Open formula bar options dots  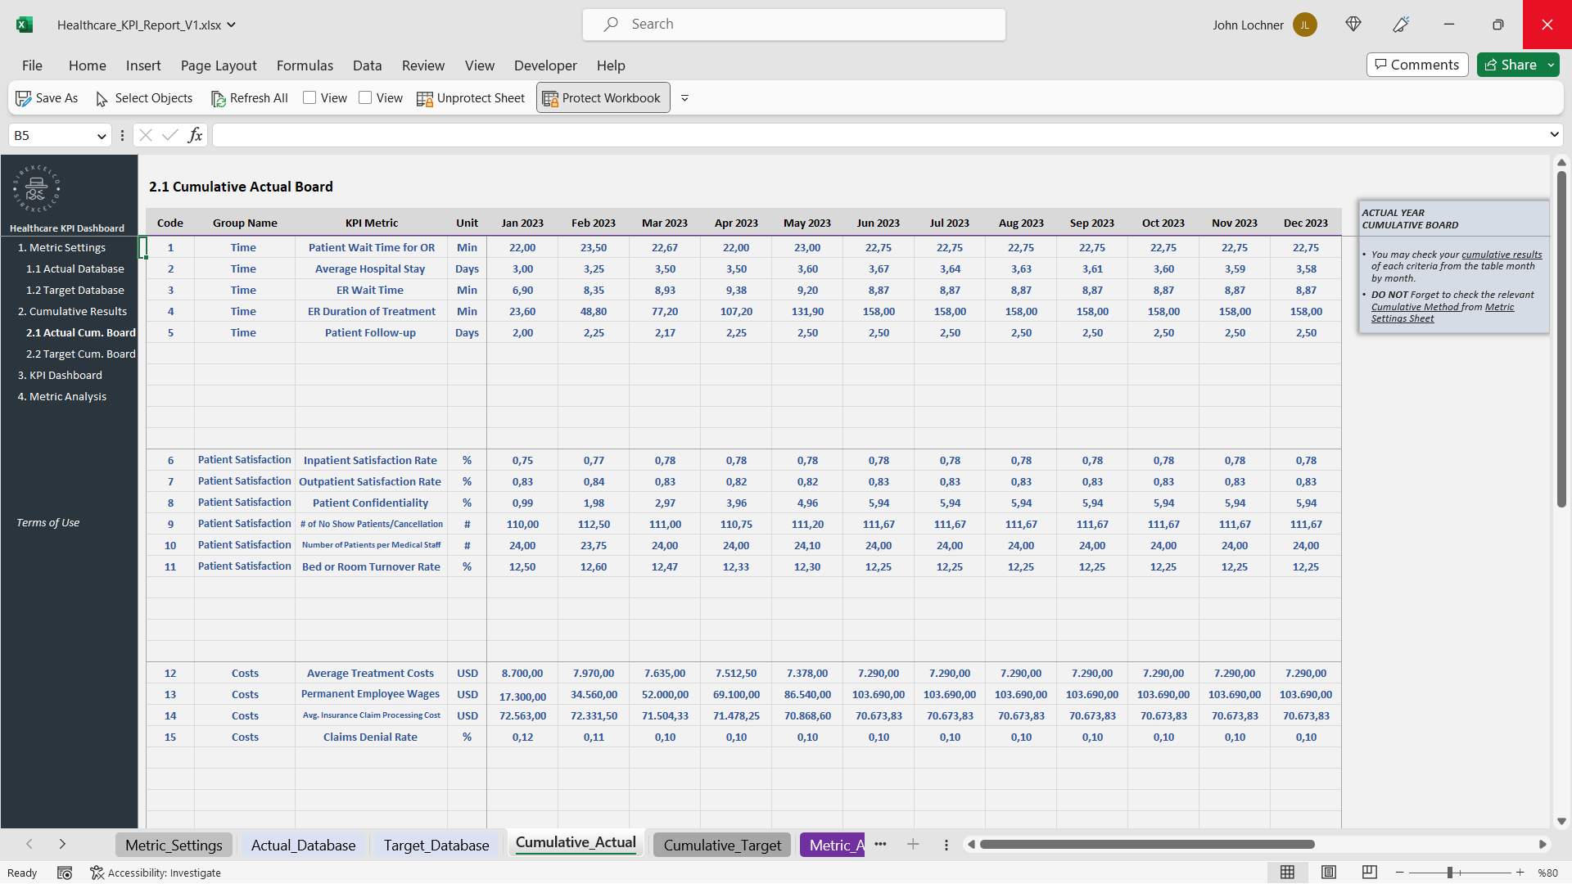(x=122, y=135)
